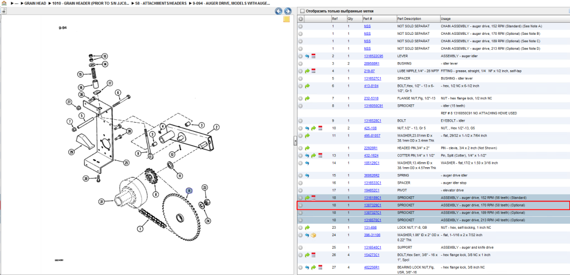Open breadcrumb 1010 - GRAIN HEADER

tap(91, 3)
